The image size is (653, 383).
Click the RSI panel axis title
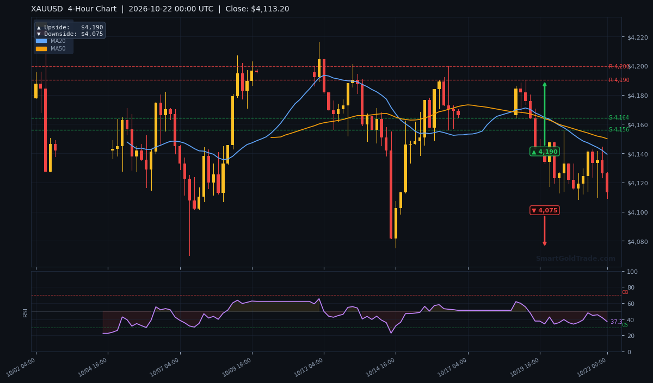(x=25, y=312)
